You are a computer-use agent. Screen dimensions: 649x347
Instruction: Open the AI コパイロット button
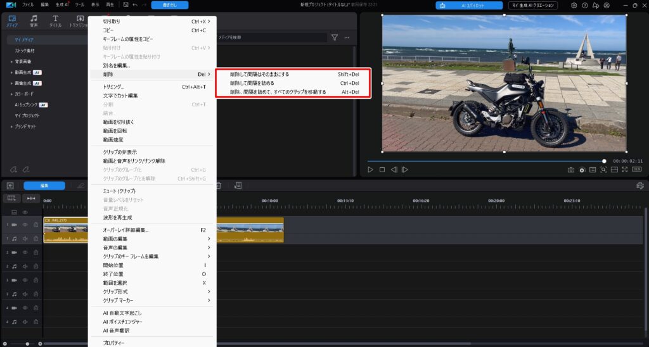[469, 5]
